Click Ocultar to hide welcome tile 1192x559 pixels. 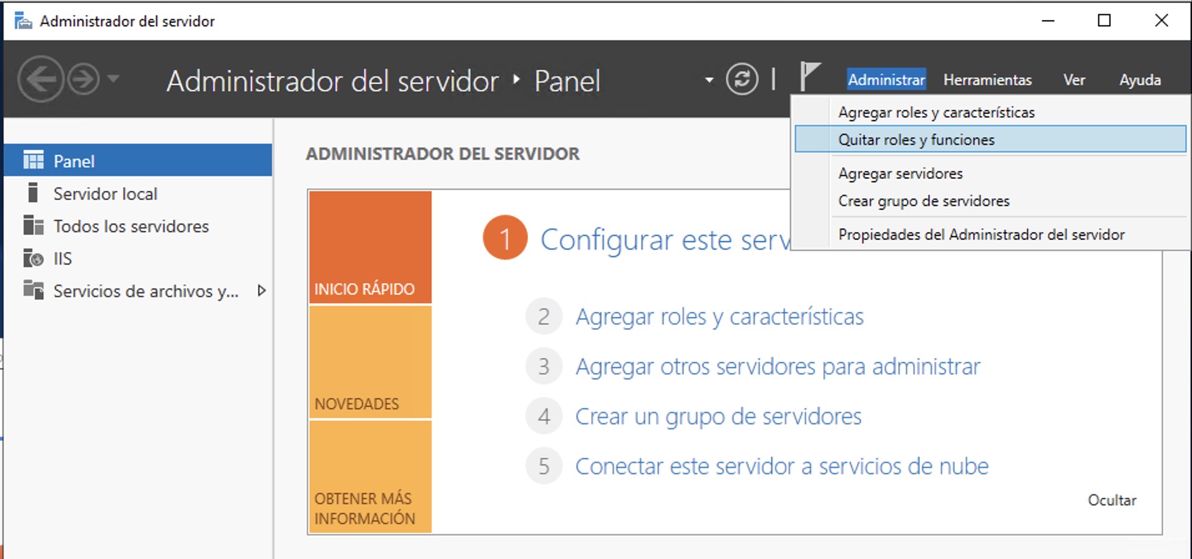pyautogui.click(x=1111, y=500)
